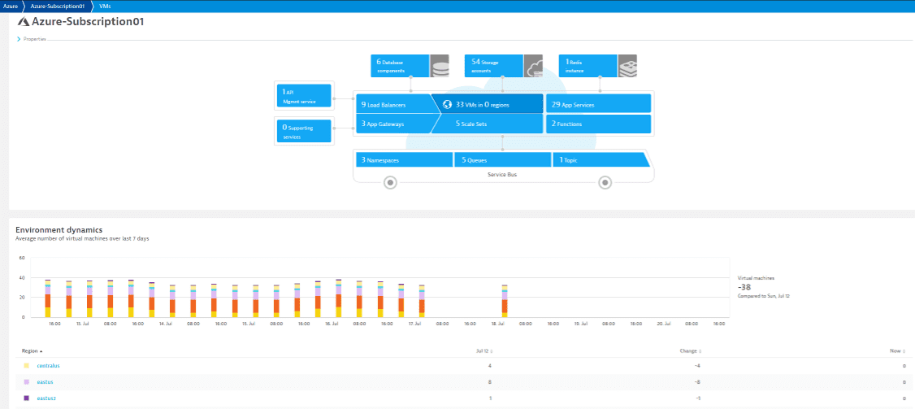Sort table by Jul 12 column
Screen dimensions: 915x409
[484, 351]
